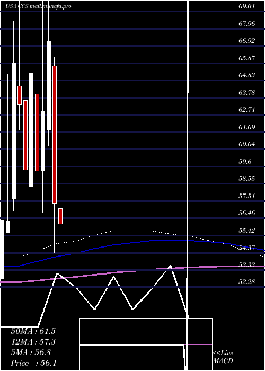Click the '50MA : 61.5' readout
265x371 pixels.
(33, 331)
